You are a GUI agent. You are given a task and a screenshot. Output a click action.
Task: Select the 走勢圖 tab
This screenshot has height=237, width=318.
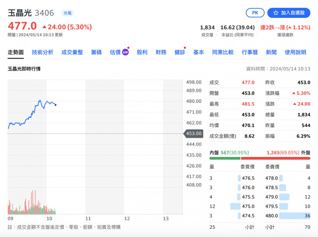(x=16, y=52)
